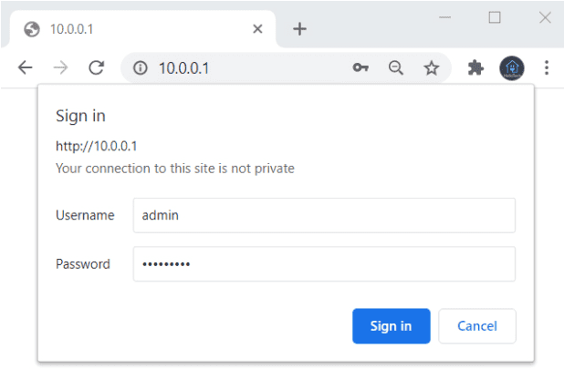Open a new tab with plus
564x380 pixels.
[x=299, y=28]
